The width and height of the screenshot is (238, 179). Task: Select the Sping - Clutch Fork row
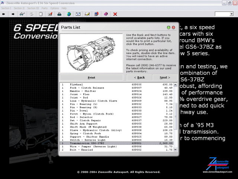tap(116, 134)
